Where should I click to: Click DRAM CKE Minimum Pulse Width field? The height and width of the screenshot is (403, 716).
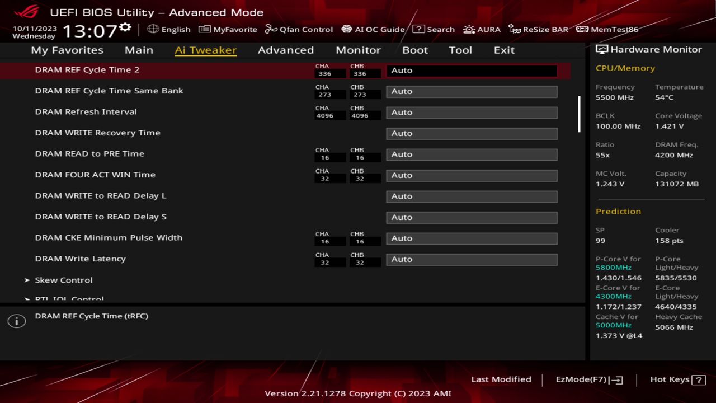coord(472,238)
